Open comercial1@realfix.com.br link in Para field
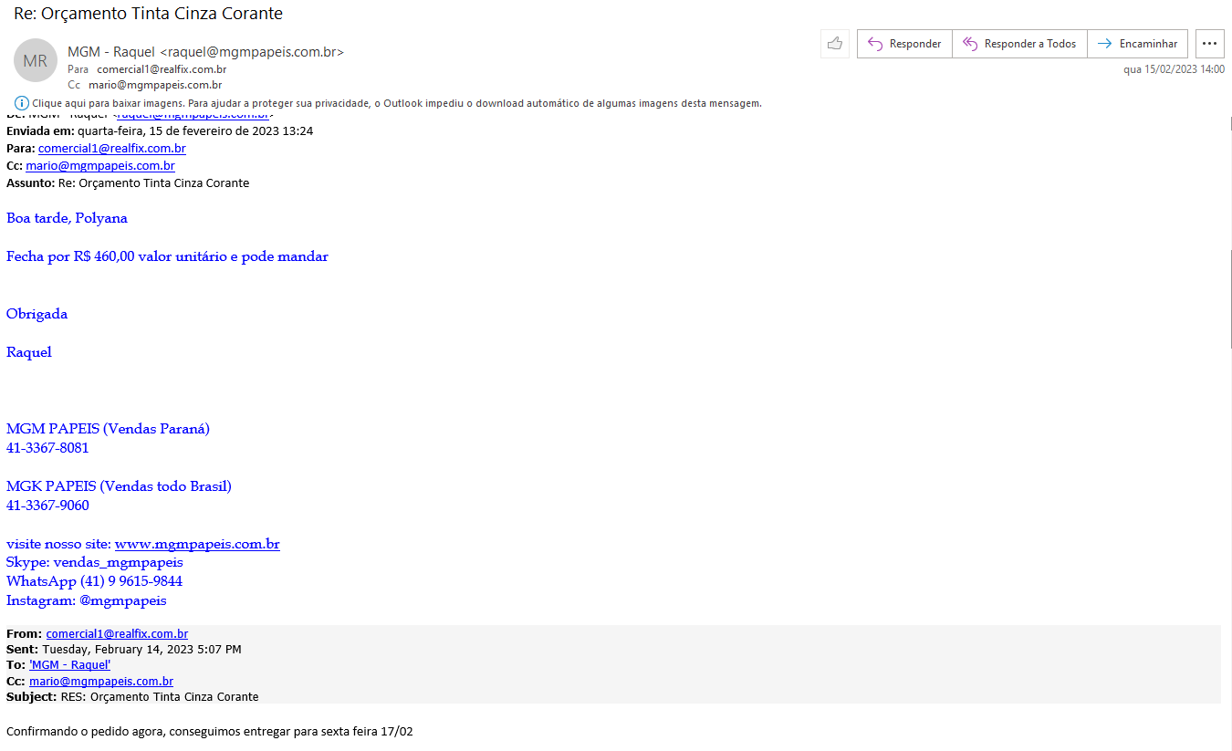The width and height of the screenshot is (1232, 751). click(111, 148)
